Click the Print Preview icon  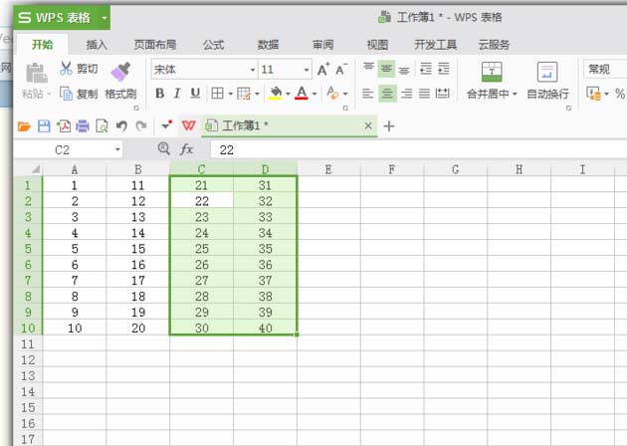pyautogui.click(x=102, y=126)
